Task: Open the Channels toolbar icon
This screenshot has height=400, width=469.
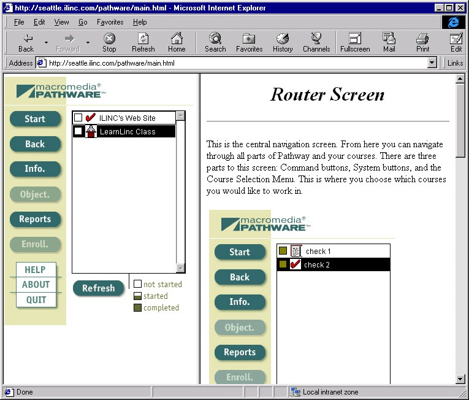Action: point(316,38)
